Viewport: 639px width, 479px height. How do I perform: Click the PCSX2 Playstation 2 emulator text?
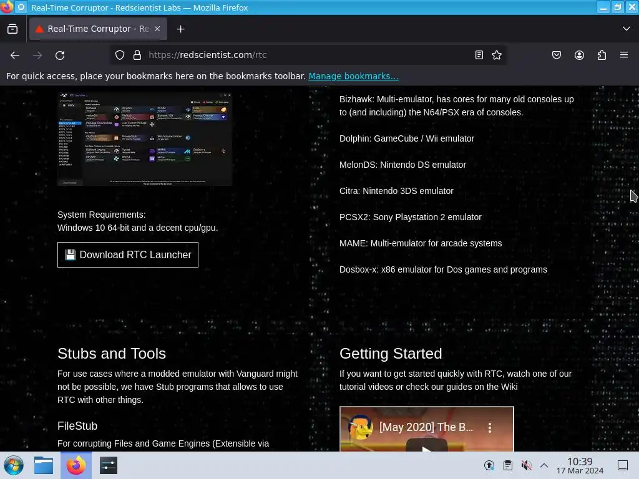411,217
